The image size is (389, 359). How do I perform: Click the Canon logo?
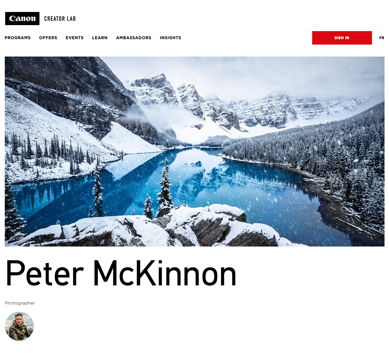point(22,19)
